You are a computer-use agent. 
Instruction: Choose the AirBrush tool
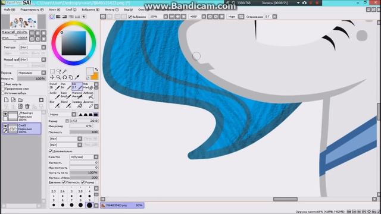88,95
